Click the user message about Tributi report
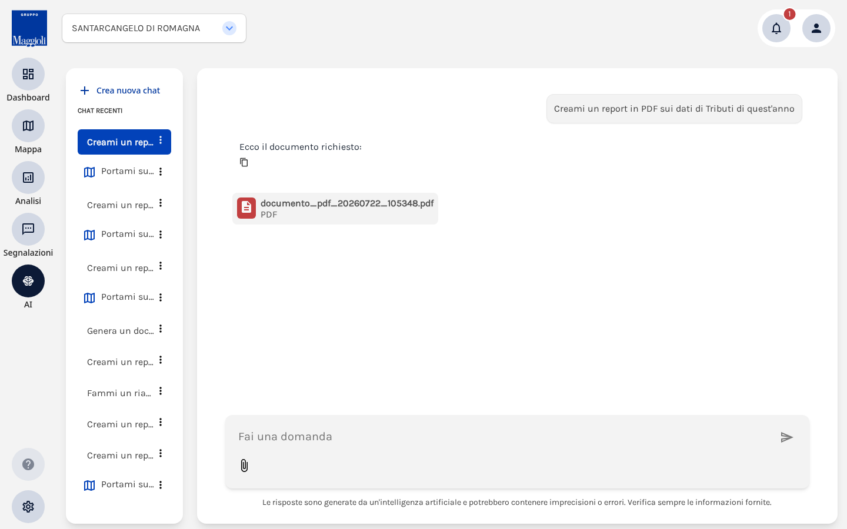The height and width of the screenshot is (529, 847). [674, 109]
